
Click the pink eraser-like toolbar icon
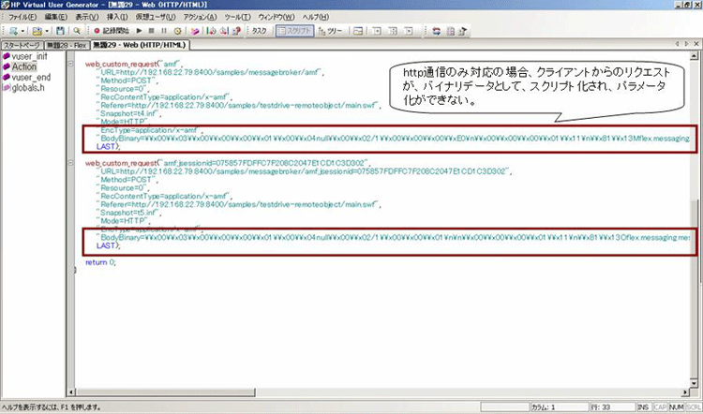coord(195,31)
